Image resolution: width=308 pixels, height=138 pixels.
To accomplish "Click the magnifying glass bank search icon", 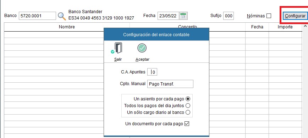I will (x=62, y=16).
